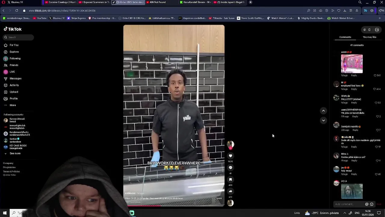Save video using the bookmark icon
The width and height of the screenshot is (385, 217).
(x=230, y=180)
